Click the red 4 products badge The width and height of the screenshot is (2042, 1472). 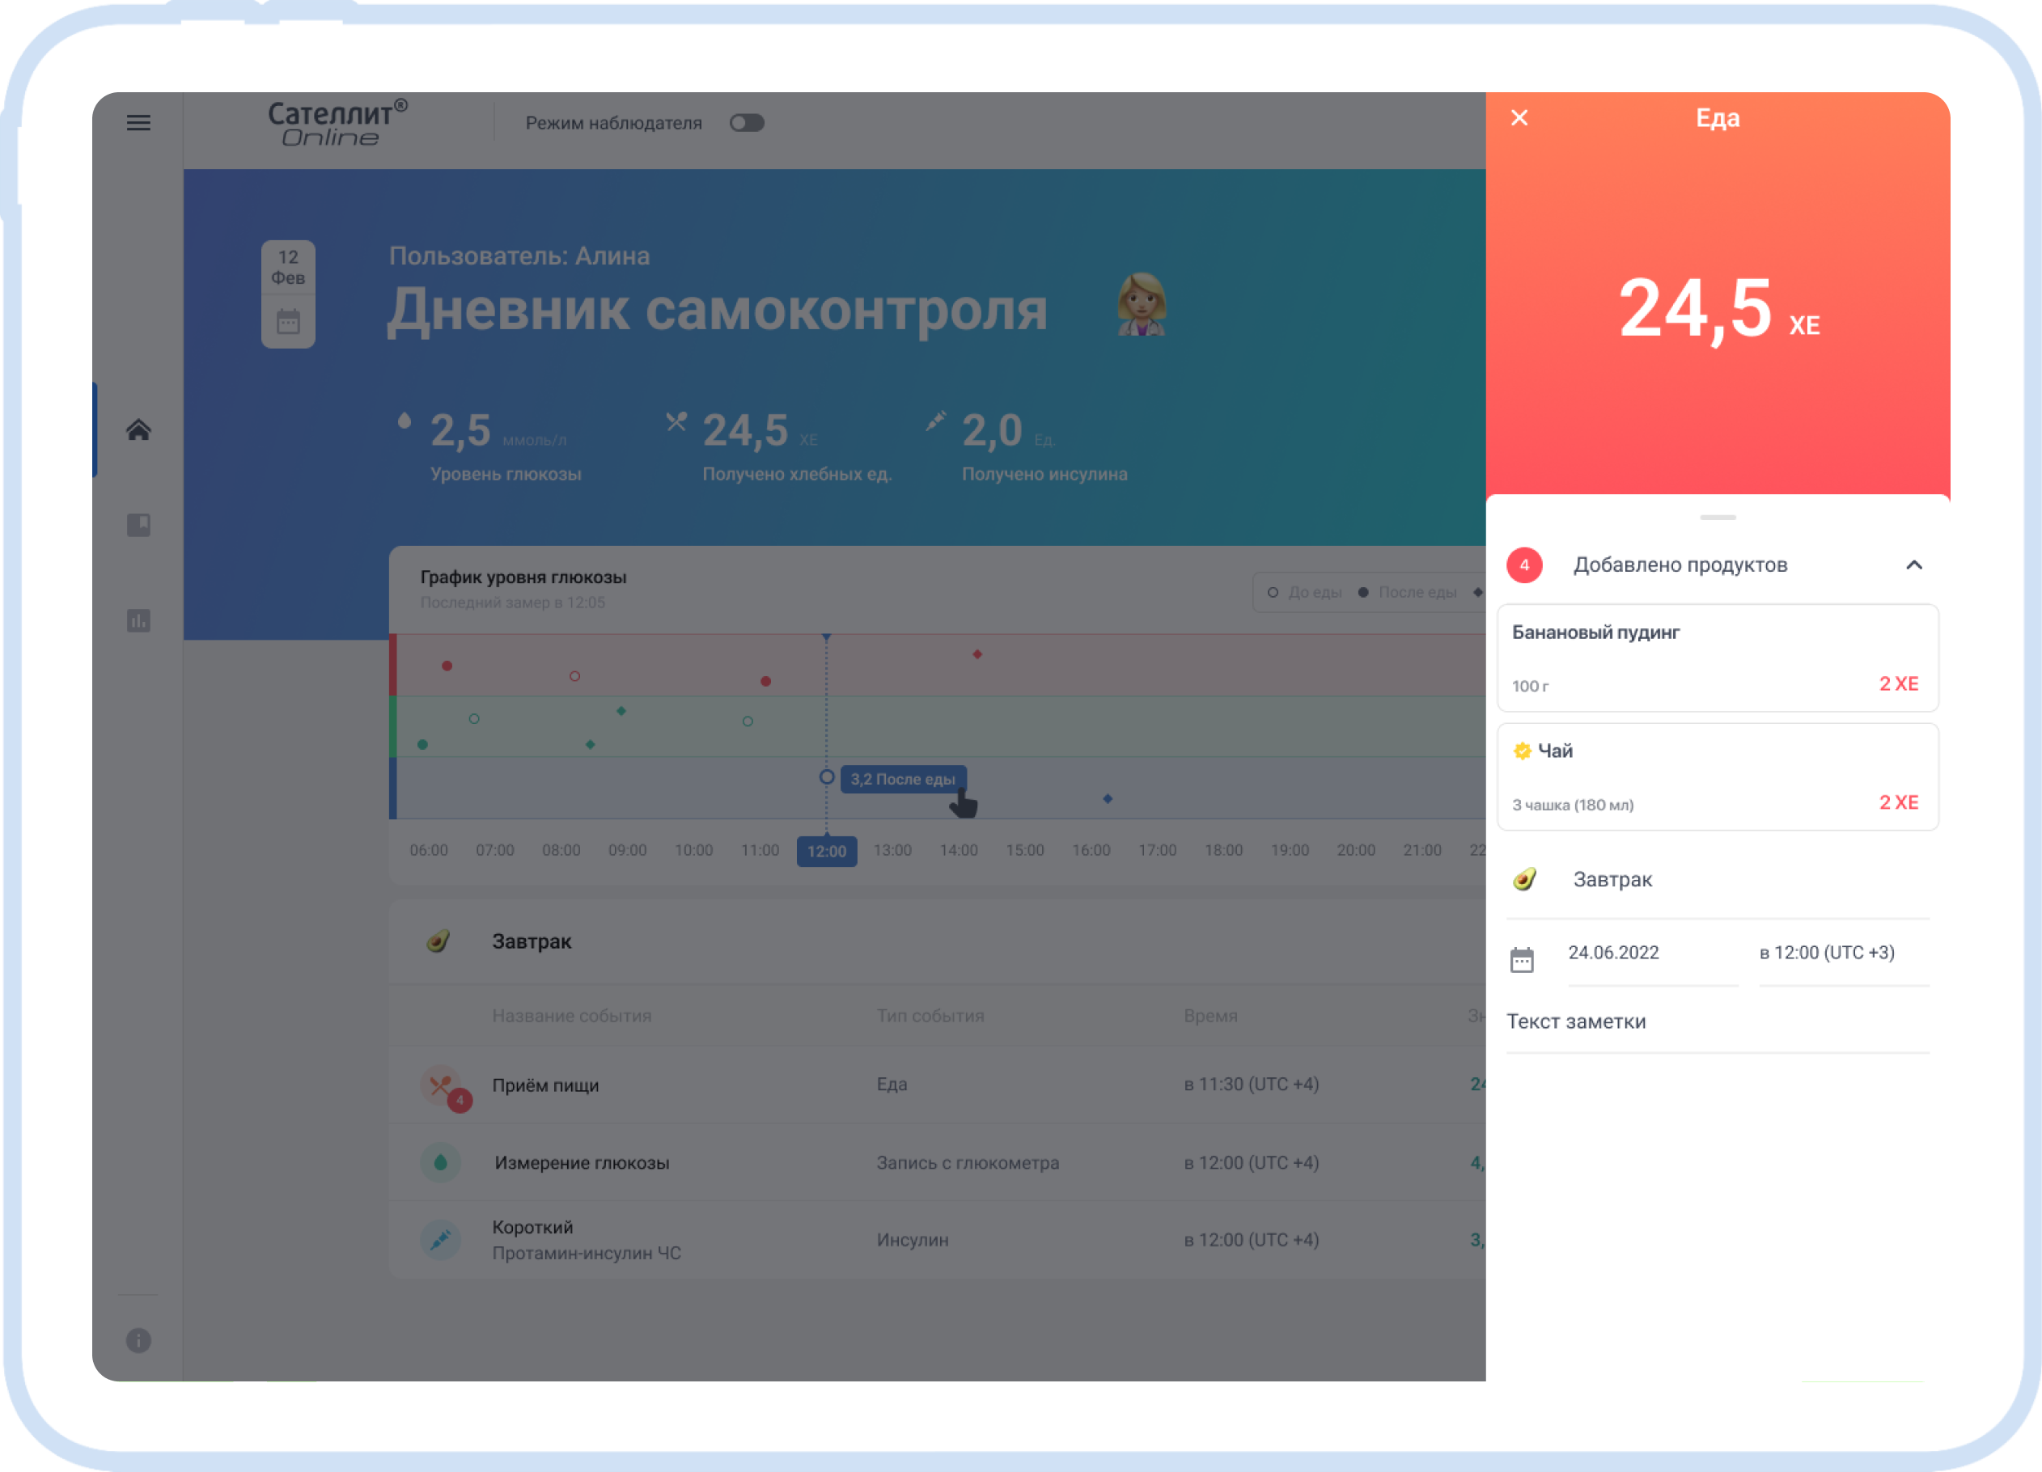coord(1524,565)
